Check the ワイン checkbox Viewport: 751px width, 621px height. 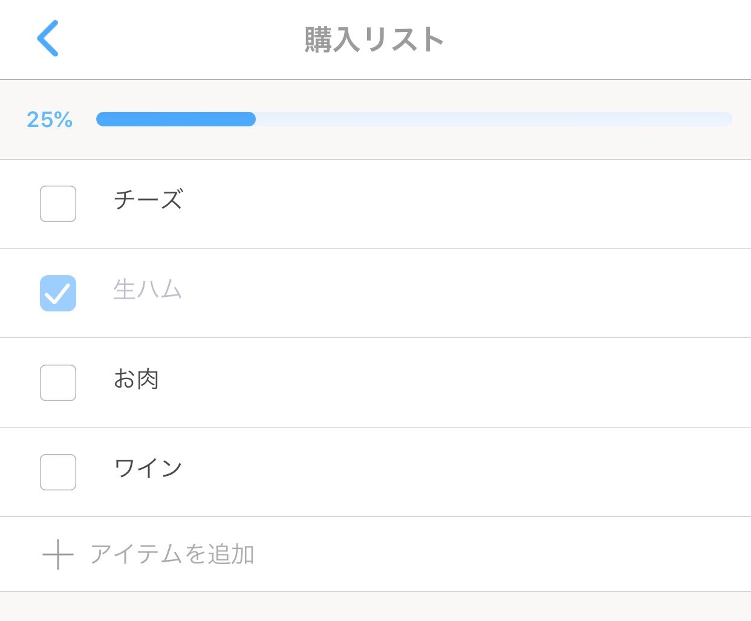pyautogui.click(x=57, y=472)
